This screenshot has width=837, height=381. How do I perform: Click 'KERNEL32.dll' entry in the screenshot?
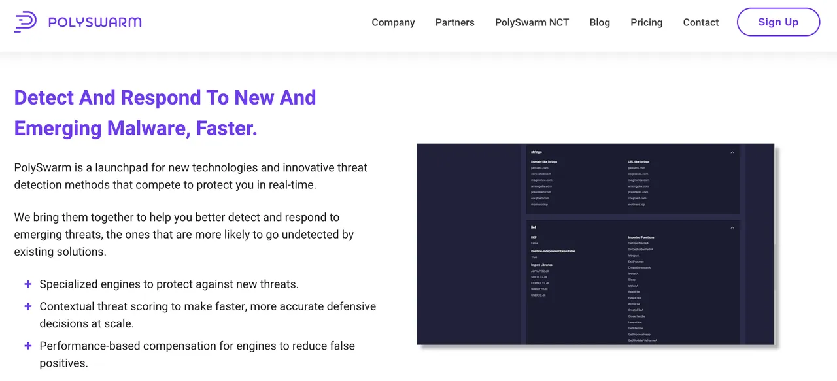[540, 283]
